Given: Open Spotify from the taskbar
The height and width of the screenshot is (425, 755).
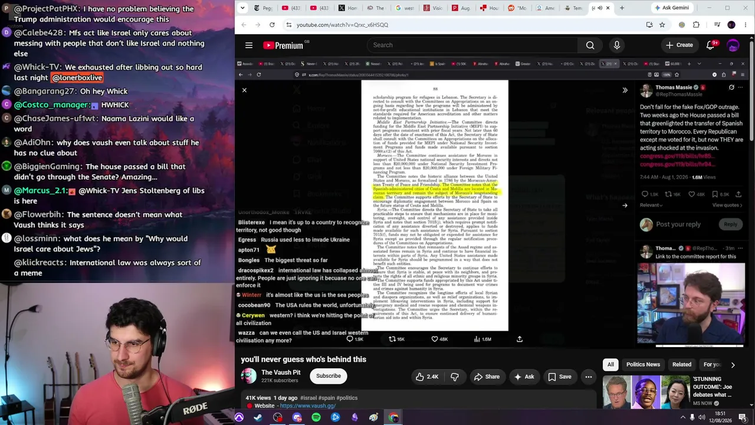Looking at the screenshot, I should (316, 417).
